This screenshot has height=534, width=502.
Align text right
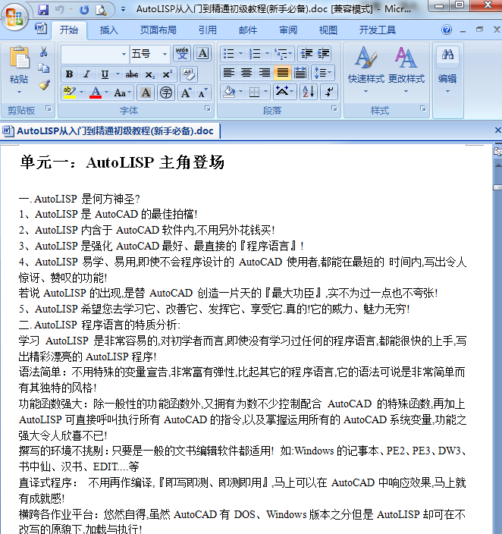(x=265, y=73)
